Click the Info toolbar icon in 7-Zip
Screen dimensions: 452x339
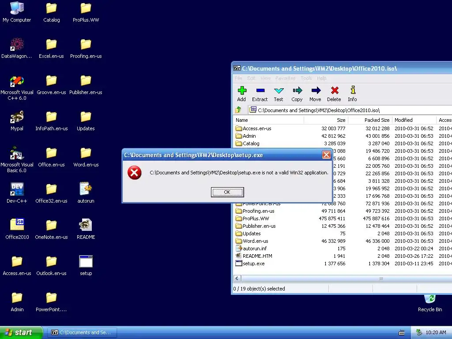point(352,94)
